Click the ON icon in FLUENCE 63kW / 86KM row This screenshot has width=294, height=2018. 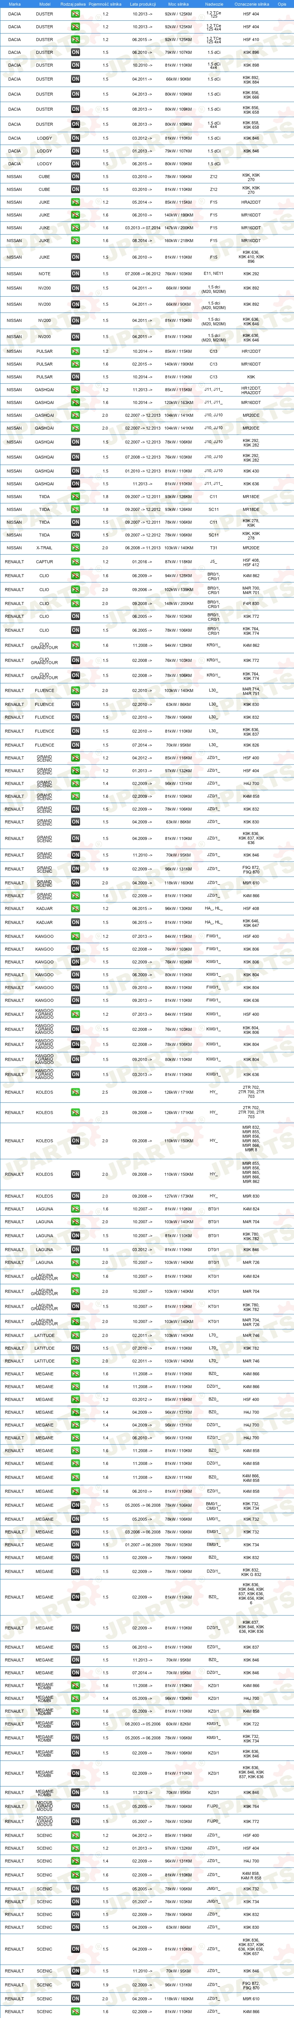click(75, 704)
